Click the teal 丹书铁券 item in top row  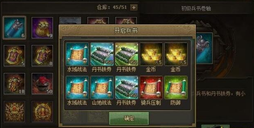[102, 54]
